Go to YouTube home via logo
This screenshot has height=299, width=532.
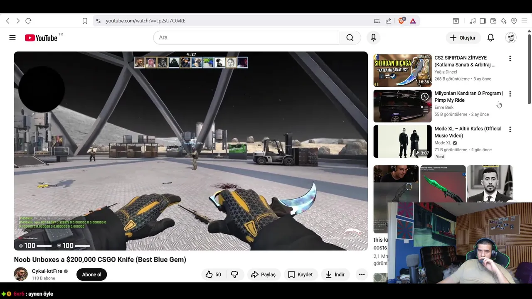click(x=41, y=38)
